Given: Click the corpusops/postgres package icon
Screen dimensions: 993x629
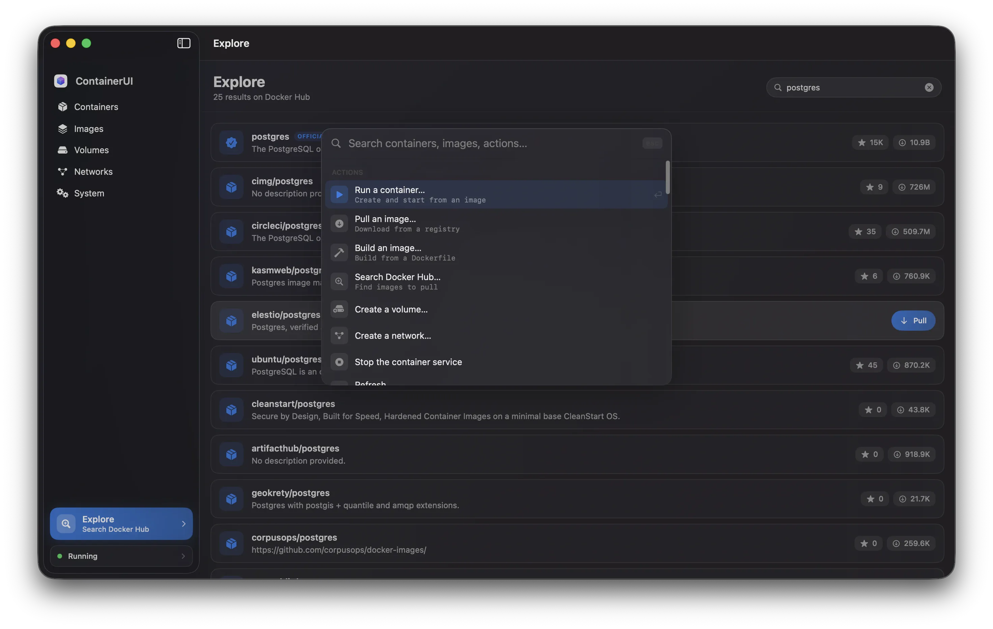Looking at the screenshot, I should tap(231, 543).
